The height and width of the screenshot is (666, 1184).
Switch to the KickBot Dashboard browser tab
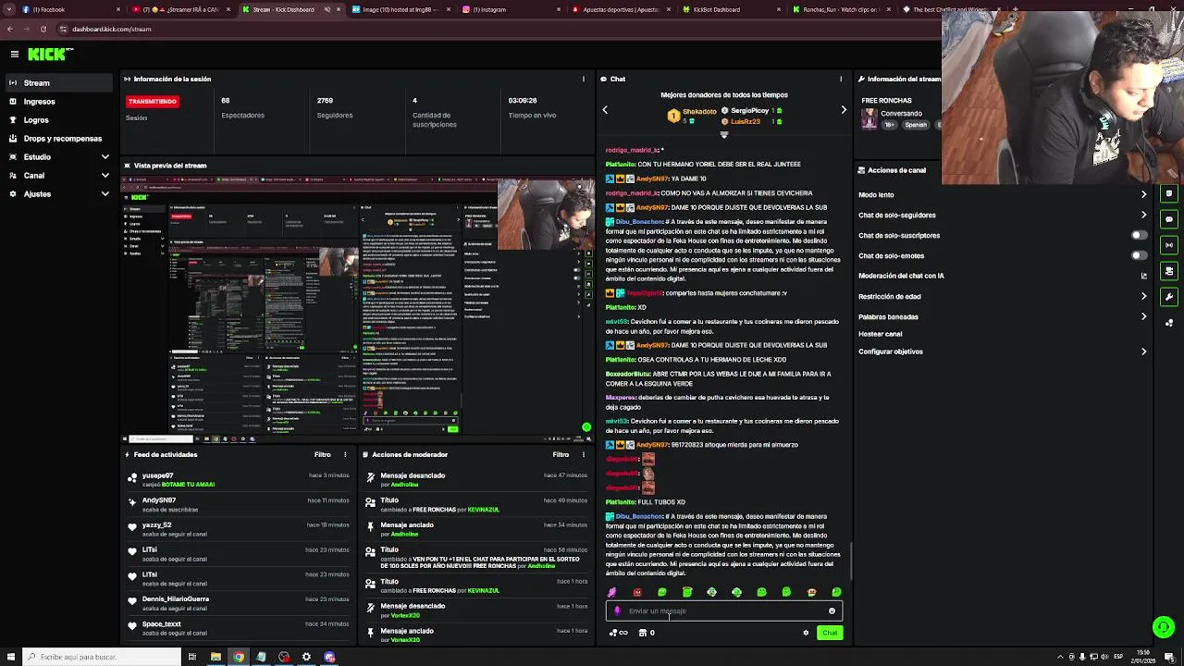(730, 9)
